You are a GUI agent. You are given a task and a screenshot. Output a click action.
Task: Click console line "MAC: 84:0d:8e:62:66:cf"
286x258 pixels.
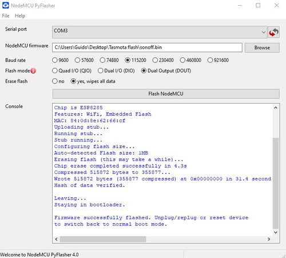coord(90,121)
